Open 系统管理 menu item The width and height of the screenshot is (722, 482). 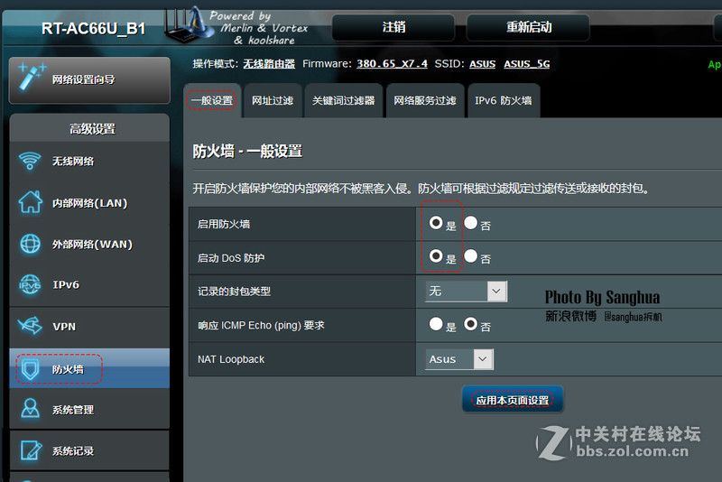tap(89, 409)
